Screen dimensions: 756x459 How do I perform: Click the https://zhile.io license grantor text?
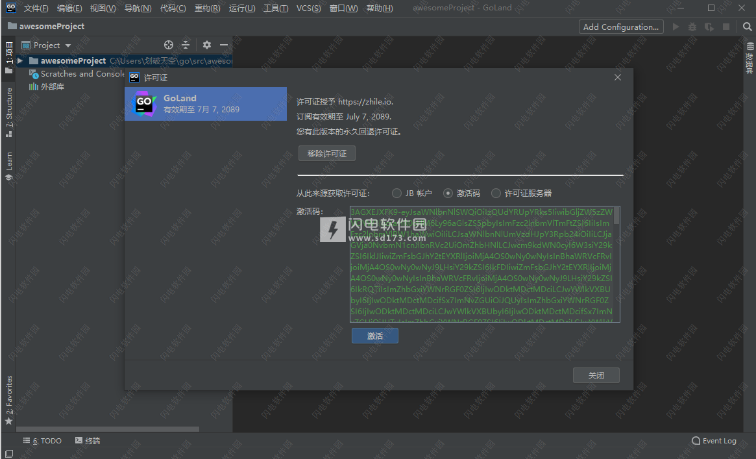(365, 102)
